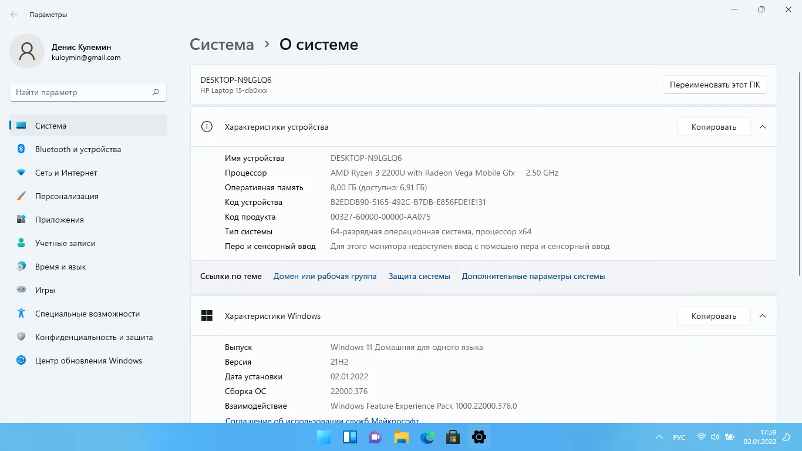Open the Start menu on the taskbar
Image resolution: width=802 pixels, height=451 pixels.
(x=324, y=437)
